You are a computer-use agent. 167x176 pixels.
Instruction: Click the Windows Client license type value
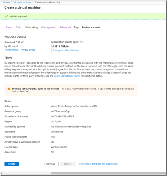tap(59, 147)
